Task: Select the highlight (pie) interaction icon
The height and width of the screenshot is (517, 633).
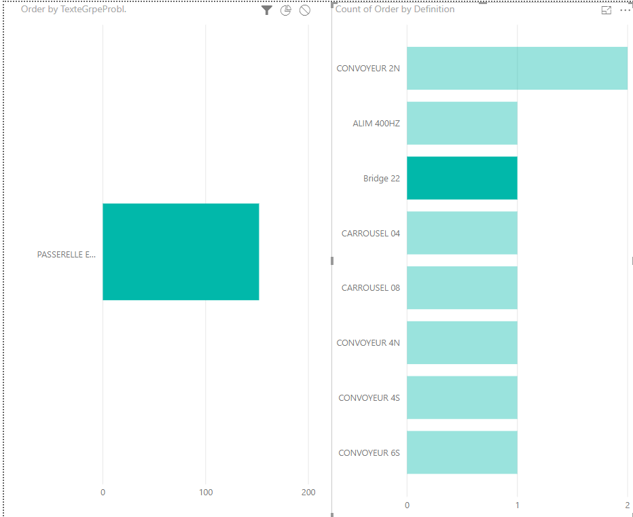Action: (x=285, y=10)
